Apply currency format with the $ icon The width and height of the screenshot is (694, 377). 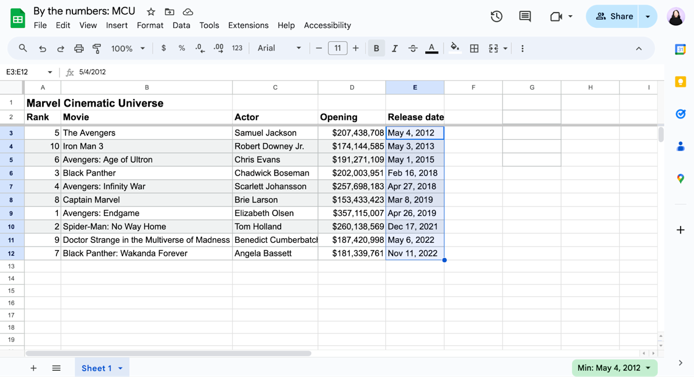point(164,48)
